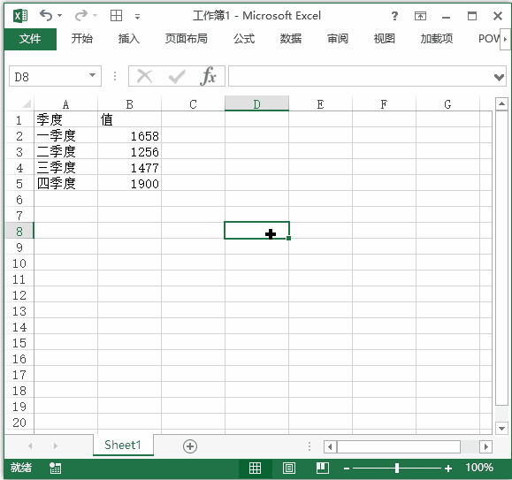Click the table grid icon in quick access toolbar
The image size is (512, 480).
coord(116,15)
